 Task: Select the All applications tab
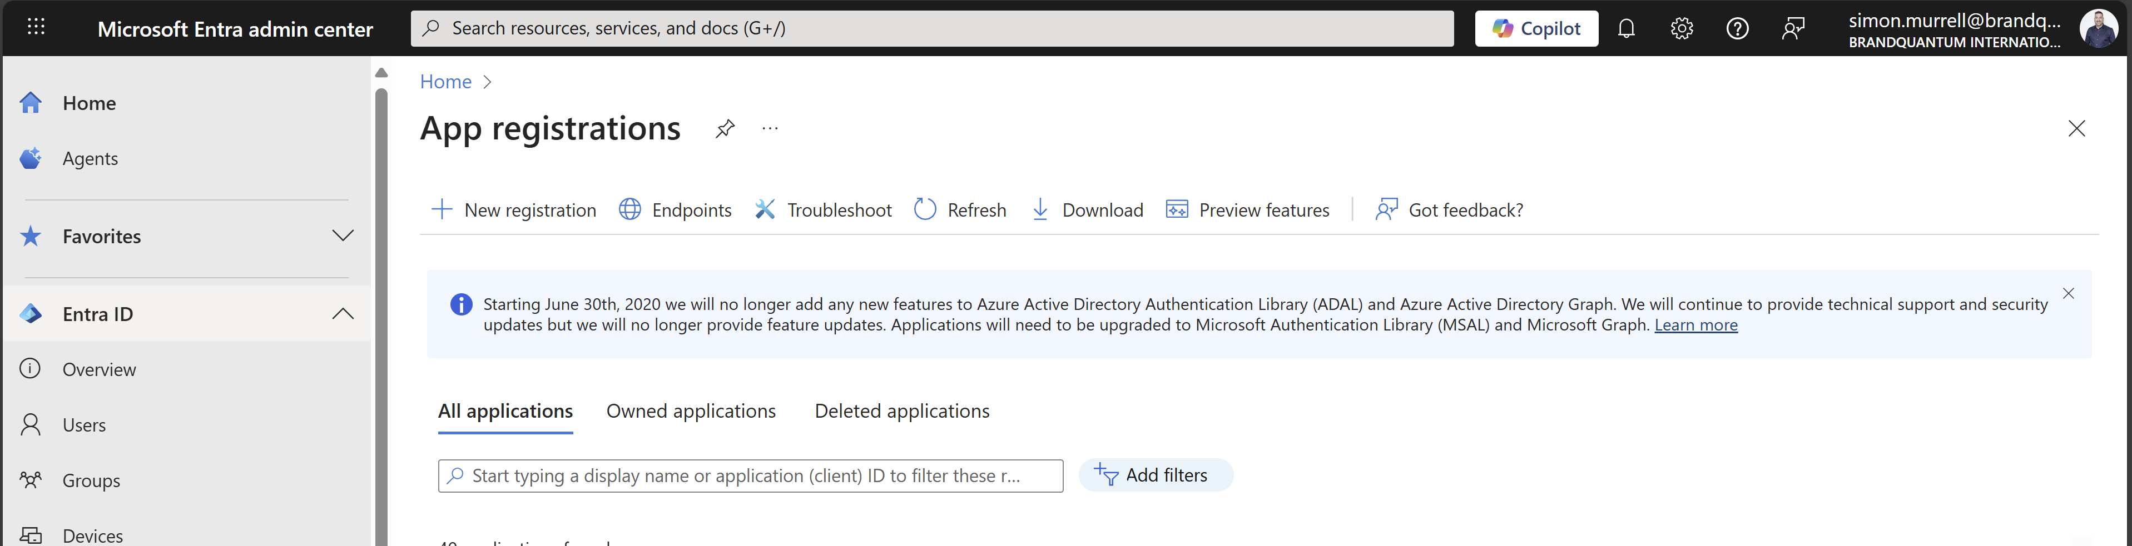505,411
